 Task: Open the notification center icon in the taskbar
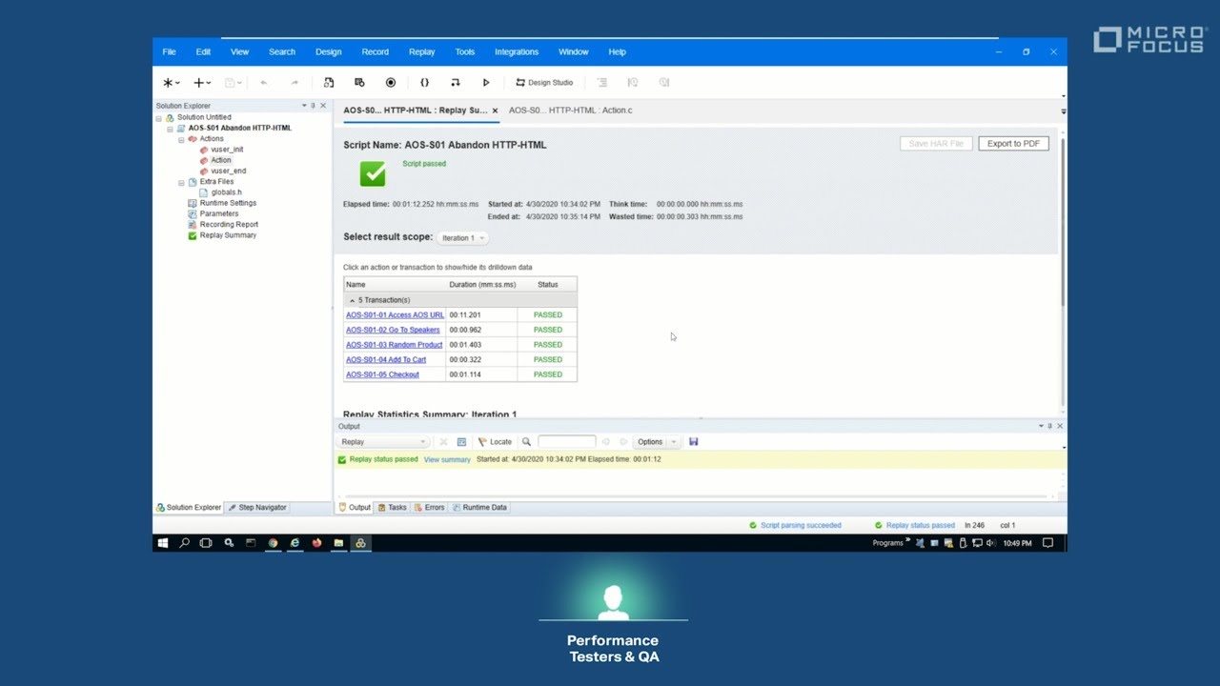(1047, 543)
